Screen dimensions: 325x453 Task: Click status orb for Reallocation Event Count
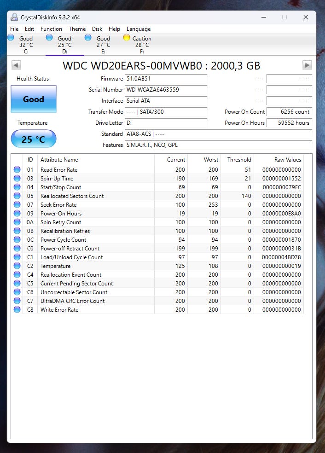pos(17,274)
